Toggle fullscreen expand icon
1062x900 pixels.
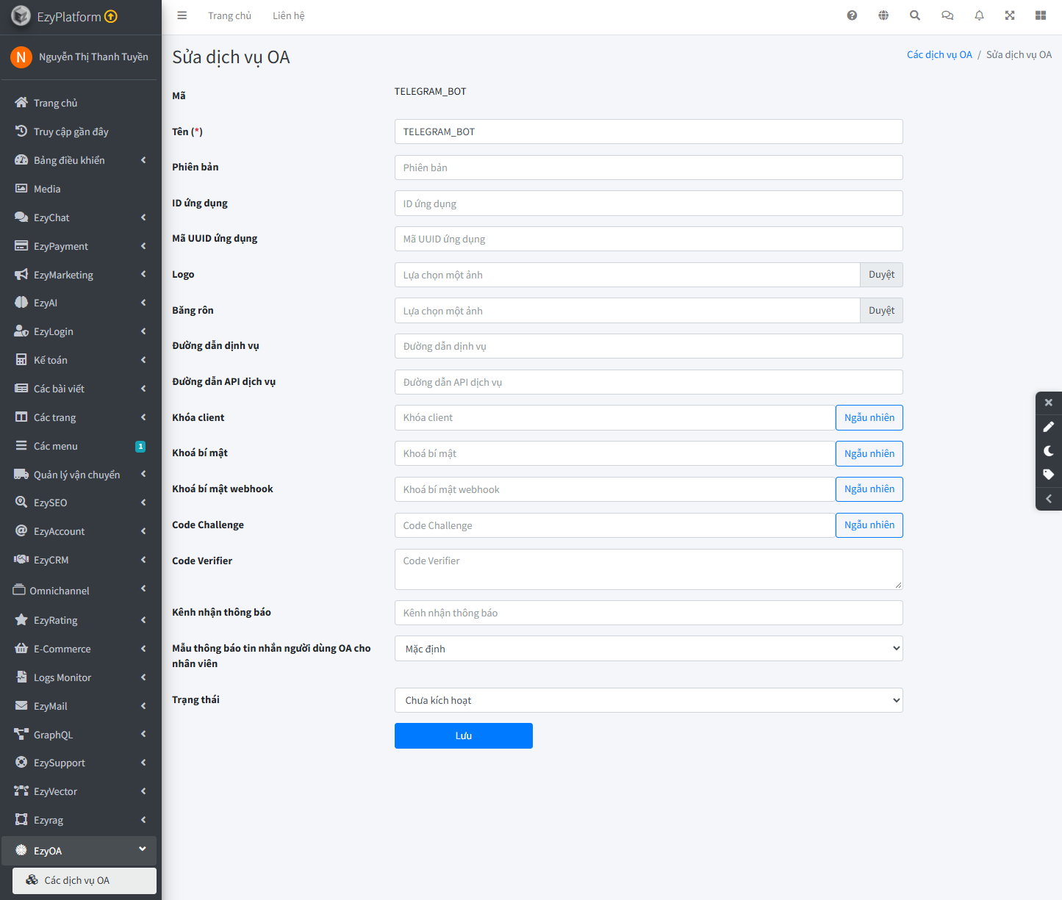[1010, 15]
